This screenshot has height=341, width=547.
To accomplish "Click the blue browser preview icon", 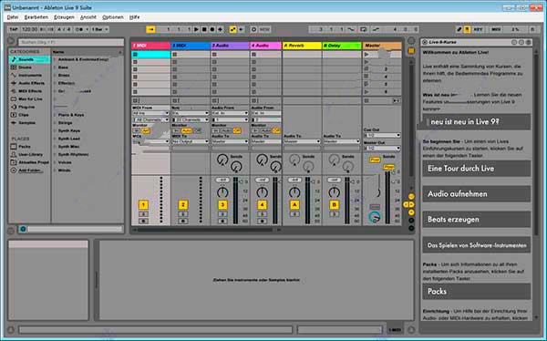I will [23, 230].
